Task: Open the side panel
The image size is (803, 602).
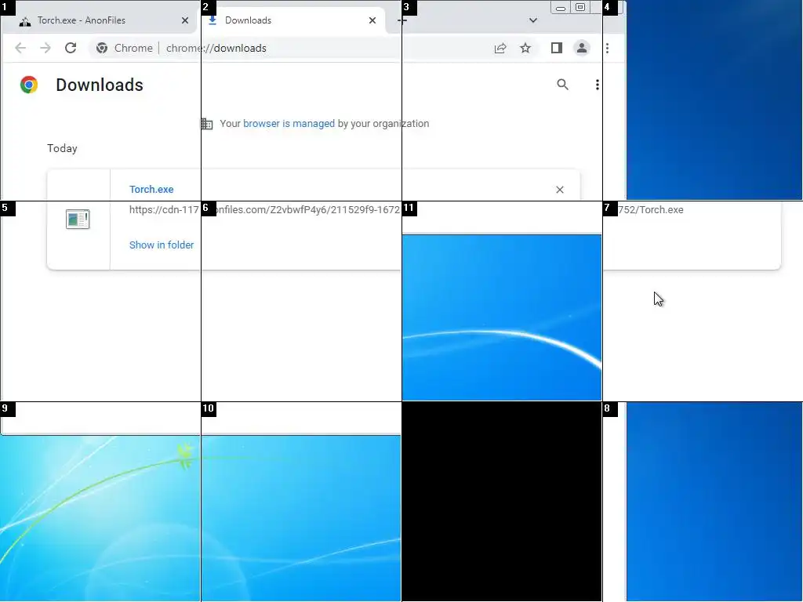Action: [x=557, y=48]
